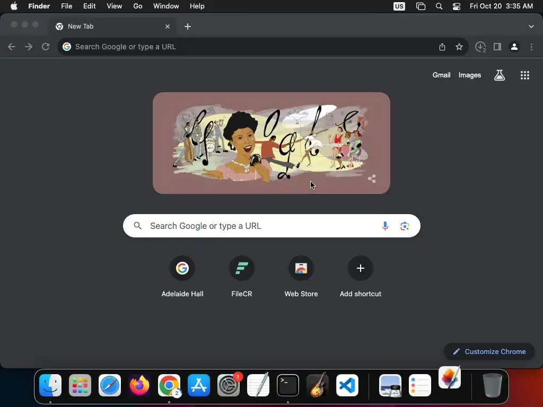Click the date and time in menu bar
The image size is (543, 407).
click(501, 6)
